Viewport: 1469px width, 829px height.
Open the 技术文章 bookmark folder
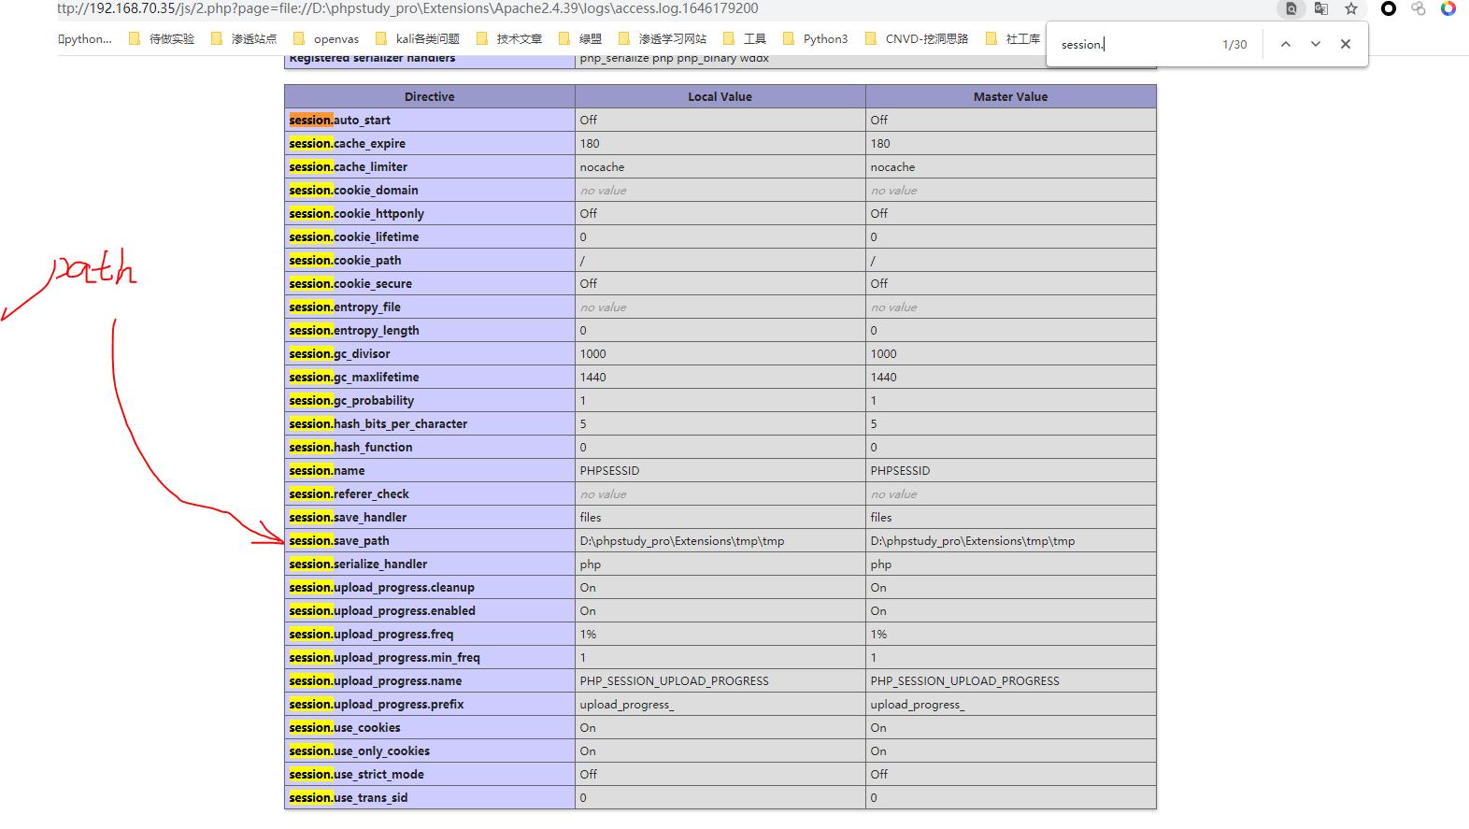coord(509,39)
